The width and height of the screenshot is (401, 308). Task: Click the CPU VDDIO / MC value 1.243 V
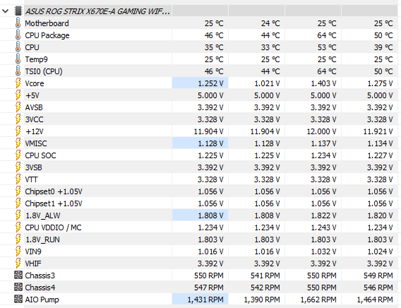[x=323, y=227]
